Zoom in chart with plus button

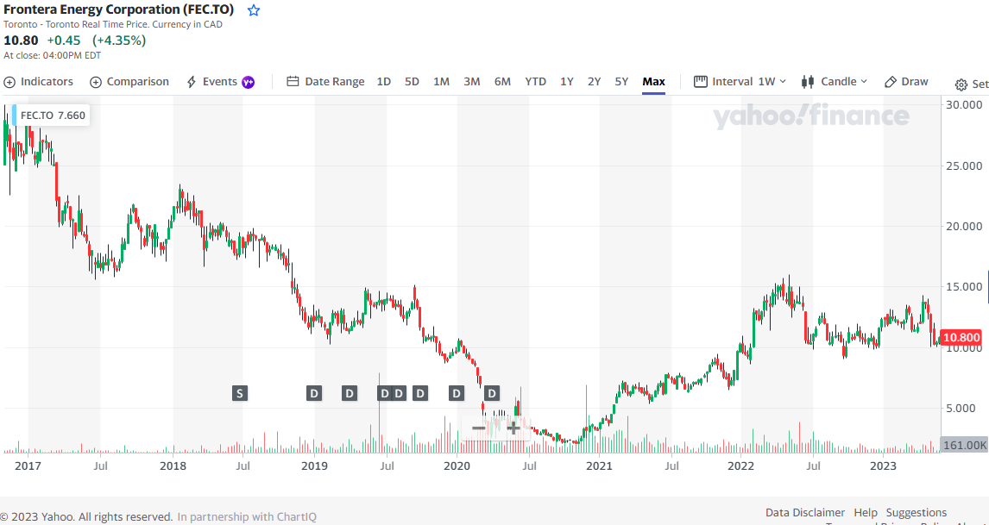(514, 428)
